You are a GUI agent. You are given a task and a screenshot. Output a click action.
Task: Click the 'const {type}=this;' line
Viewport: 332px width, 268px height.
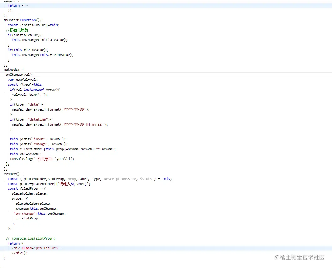pos(26,85)
